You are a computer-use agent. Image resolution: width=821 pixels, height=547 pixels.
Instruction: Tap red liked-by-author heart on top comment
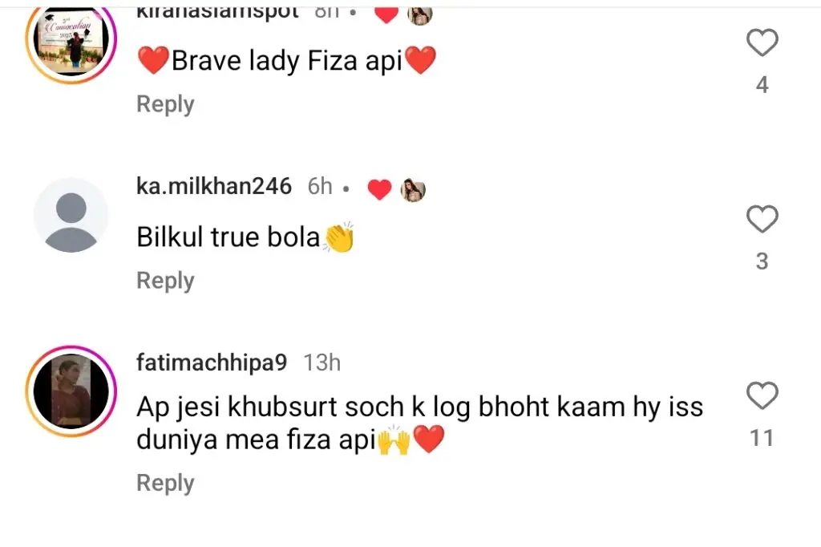(386, 15)
